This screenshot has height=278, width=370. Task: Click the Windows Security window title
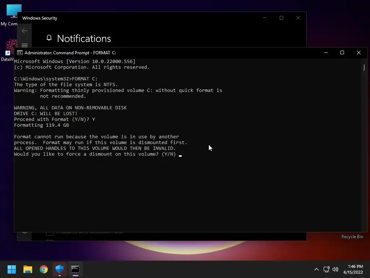[x=40, y=18]
